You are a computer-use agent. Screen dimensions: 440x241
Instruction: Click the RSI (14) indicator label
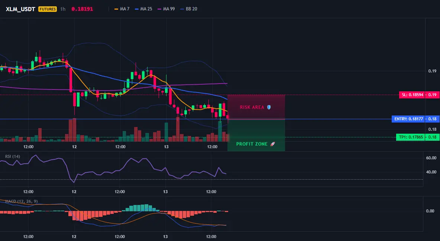coord(12,156)
